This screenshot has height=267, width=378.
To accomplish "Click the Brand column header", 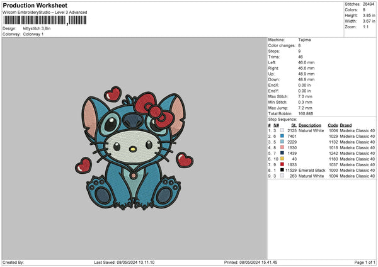I will click(x=346, y=125).
